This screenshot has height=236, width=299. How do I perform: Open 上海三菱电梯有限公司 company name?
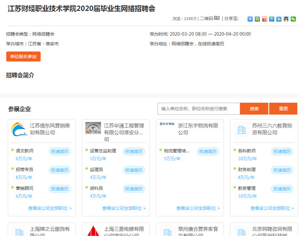click(x=124, y=231)
